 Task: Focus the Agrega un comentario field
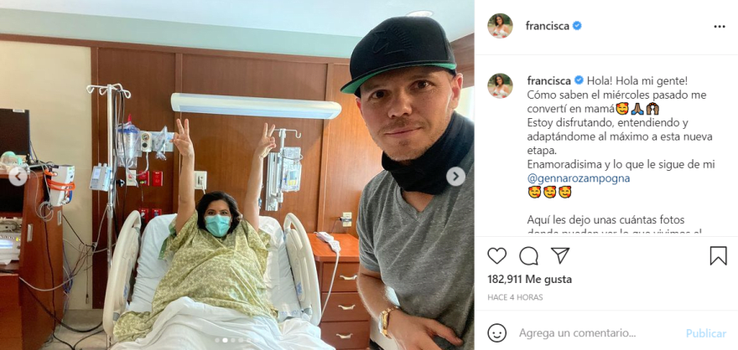[x=577, y=333]
